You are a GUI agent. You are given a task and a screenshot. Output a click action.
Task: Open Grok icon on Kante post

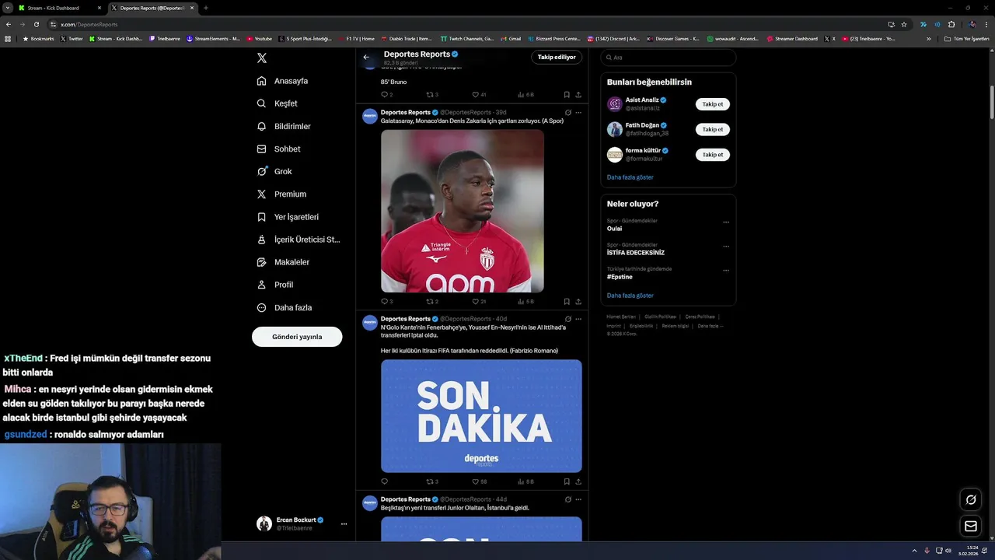point(568,319)
